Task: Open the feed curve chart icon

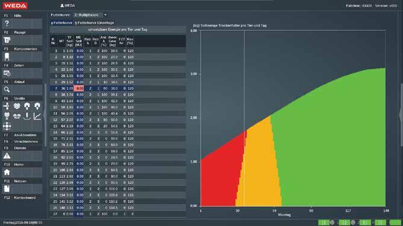Action: tap(37, 116)
